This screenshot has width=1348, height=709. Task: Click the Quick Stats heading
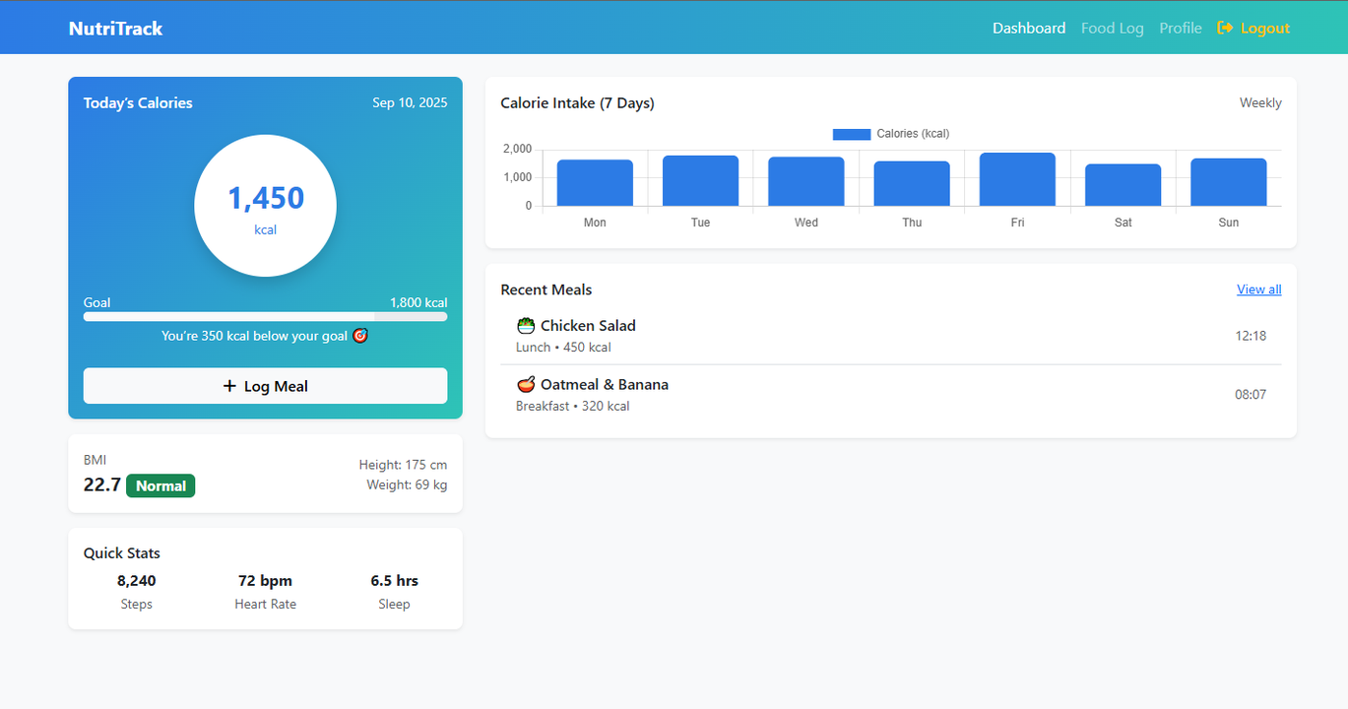121,553
